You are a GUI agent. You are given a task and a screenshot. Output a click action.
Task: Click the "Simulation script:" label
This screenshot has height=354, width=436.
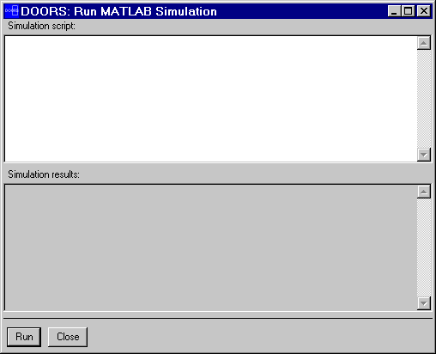(x=41, y=26)
